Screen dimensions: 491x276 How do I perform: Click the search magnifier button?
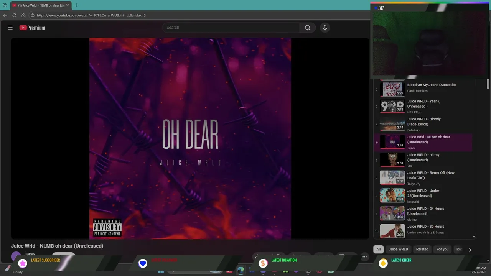click(x=308, y=28)
